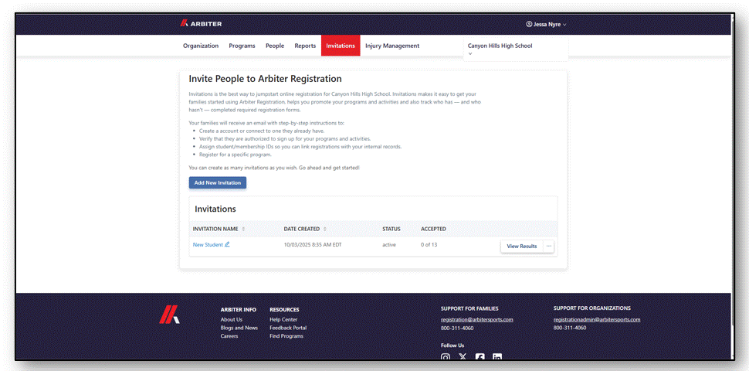Open the Organization menu
This screenshot has height=371, width=749.
pyautogui.click(x=201, y=46)
